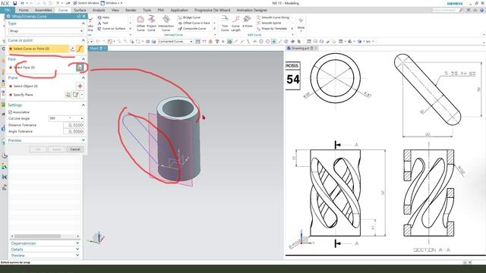Close the Wrap/Unwrap Curve dialog
Image resolution: width=486 pixels, height=273 pixels.
click(84, 16)
